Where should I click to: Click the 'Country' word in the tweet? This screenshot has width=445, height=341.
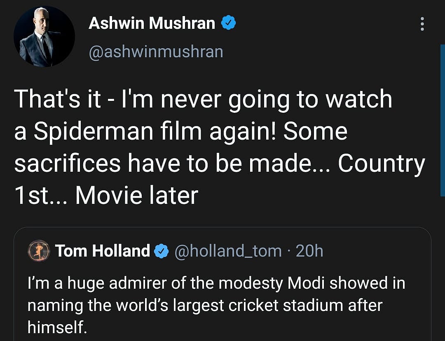click(x=381, y=163)
